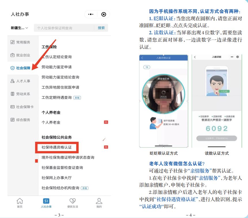Click the 工伤保险 section heading
Screen dimensions: 248x218
tap(49, 47)
